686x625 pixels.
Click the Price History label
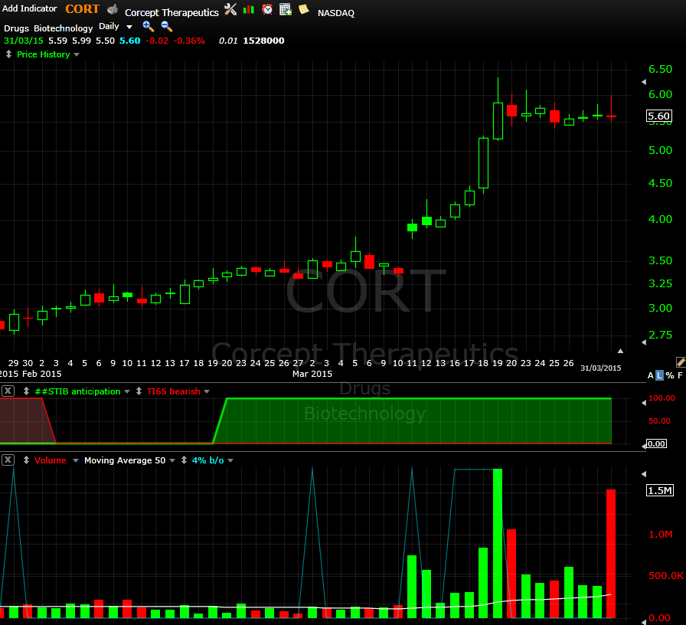(x=44, y=54)
